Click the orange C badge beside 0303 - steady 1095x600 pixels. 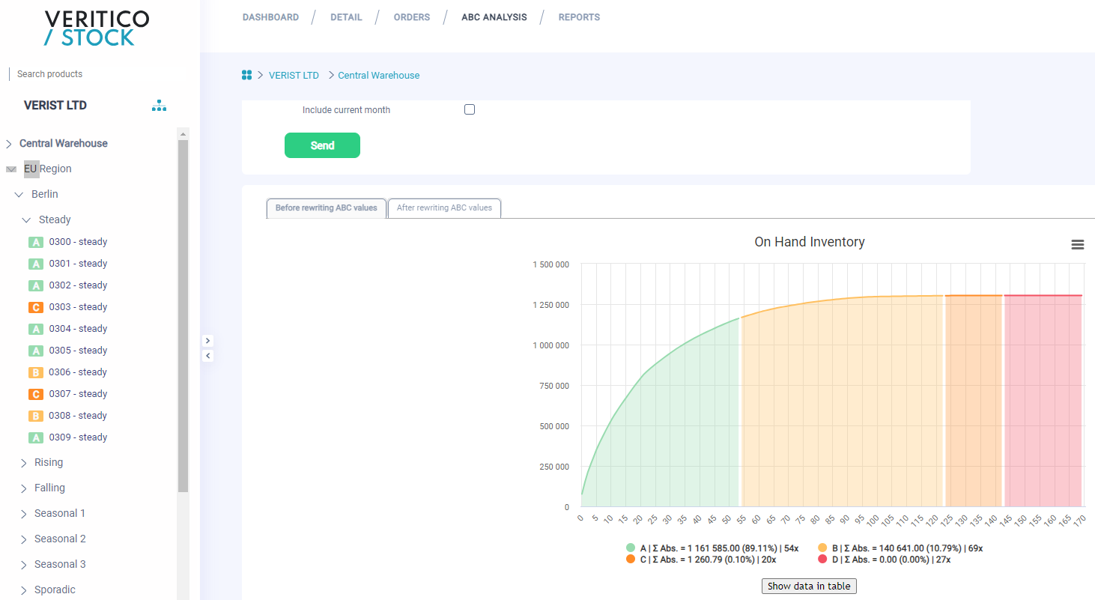pos(35,307)
